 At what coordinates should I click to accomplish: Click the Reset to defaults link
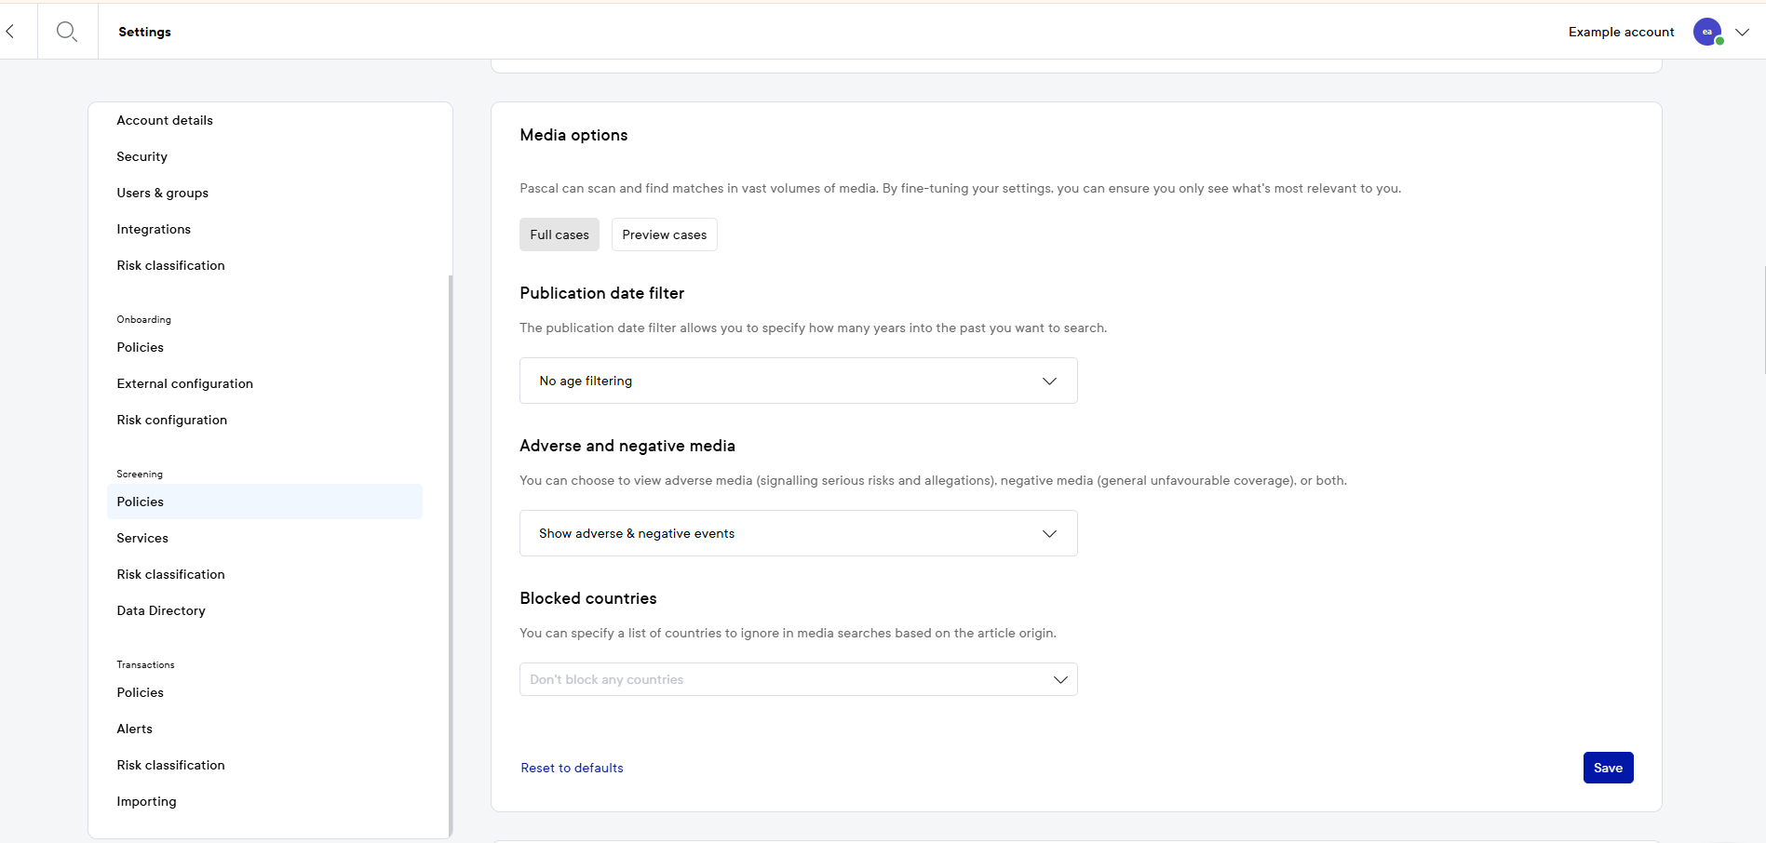573,768
